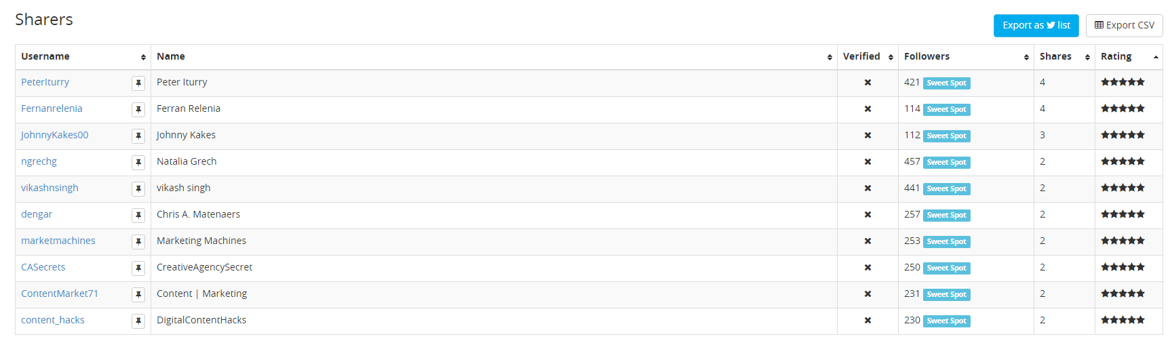The height and width of the screenshot is (343, 1170).
Task: Click pin icon beside ngrechg
Action: 138,162
